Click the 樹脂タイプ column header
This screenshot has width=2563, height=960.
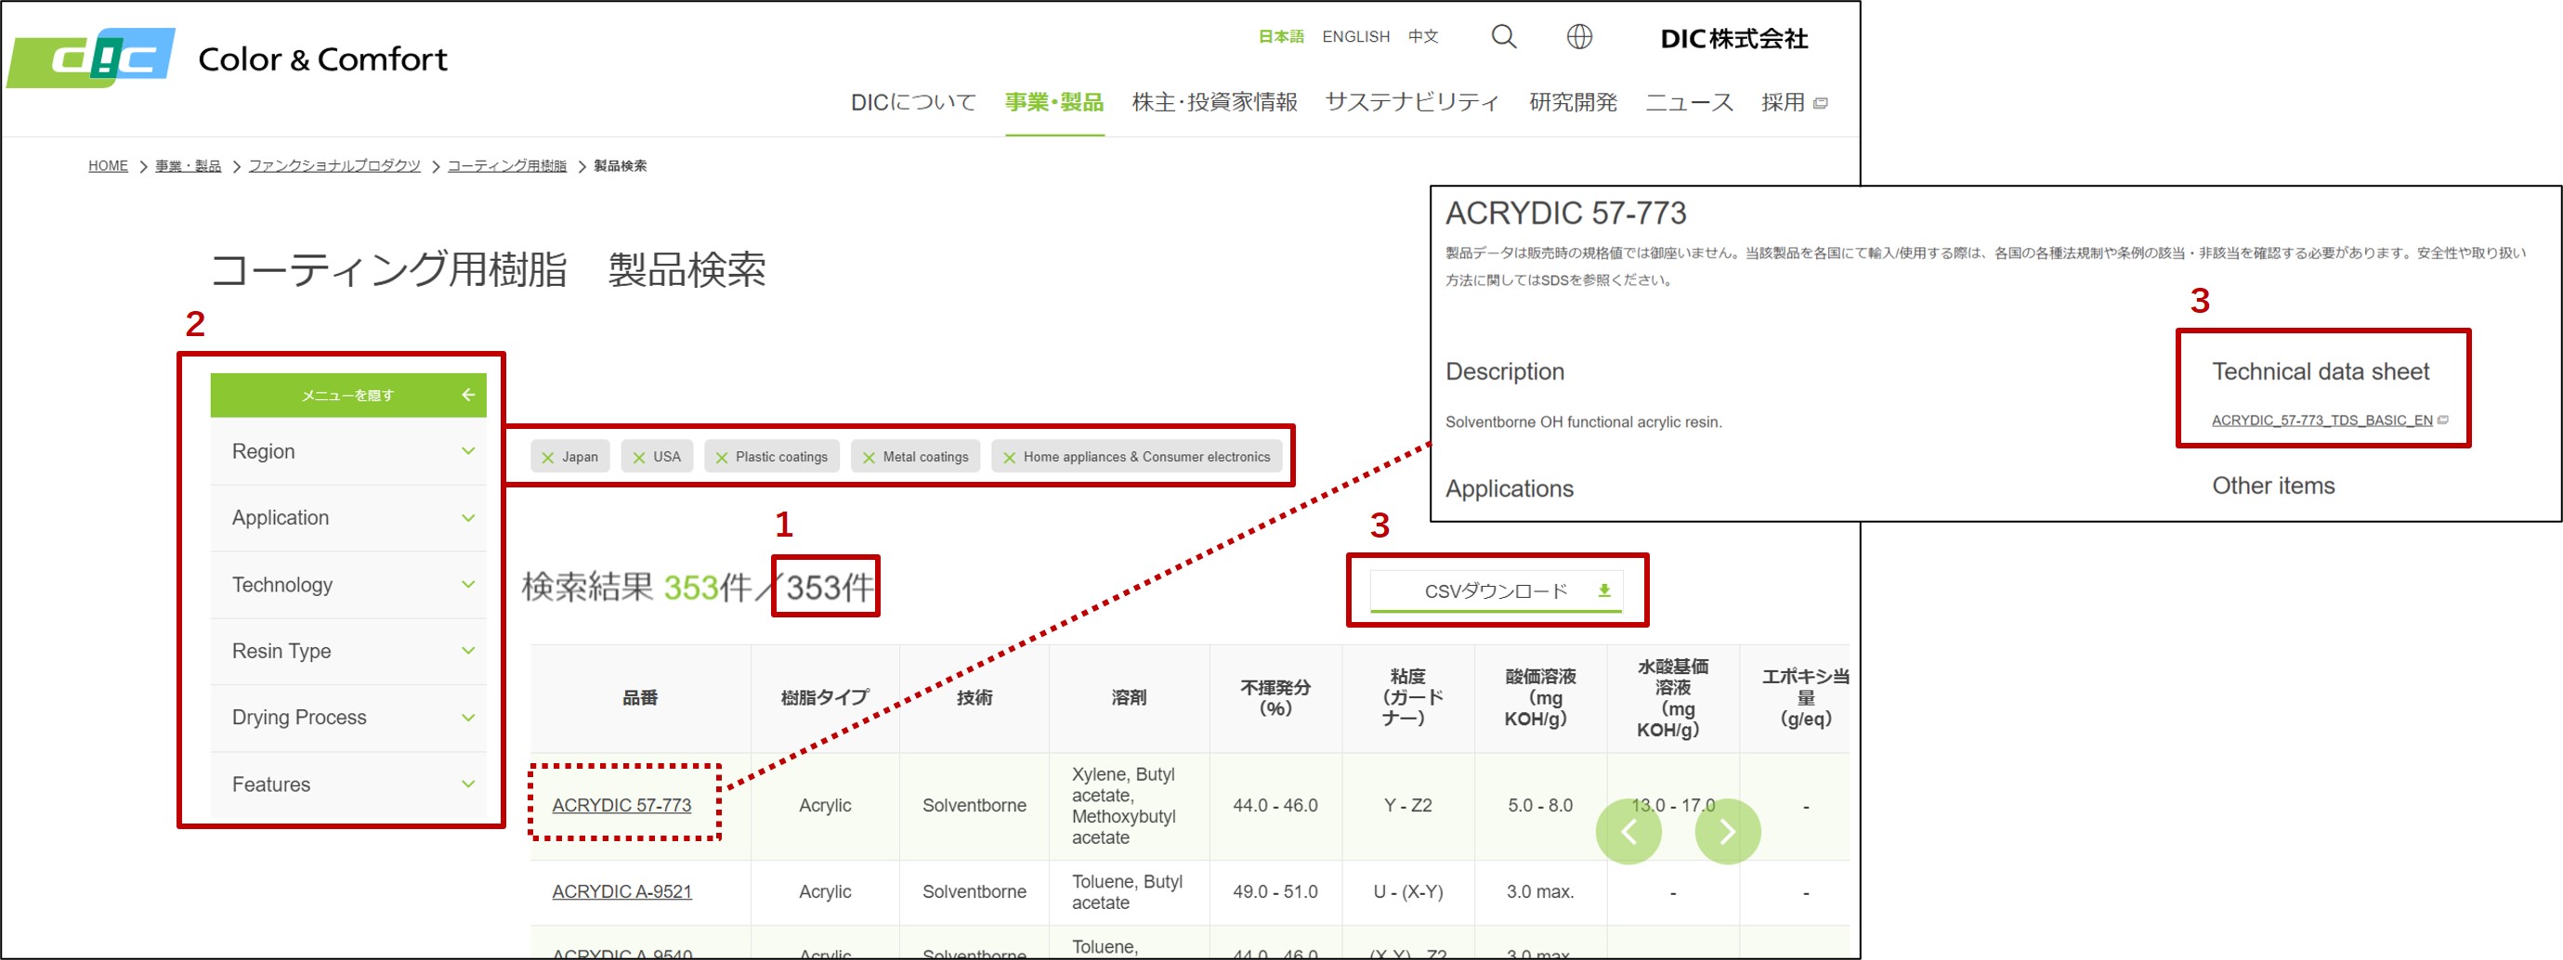pyautogui.click(x=825, y=698)
